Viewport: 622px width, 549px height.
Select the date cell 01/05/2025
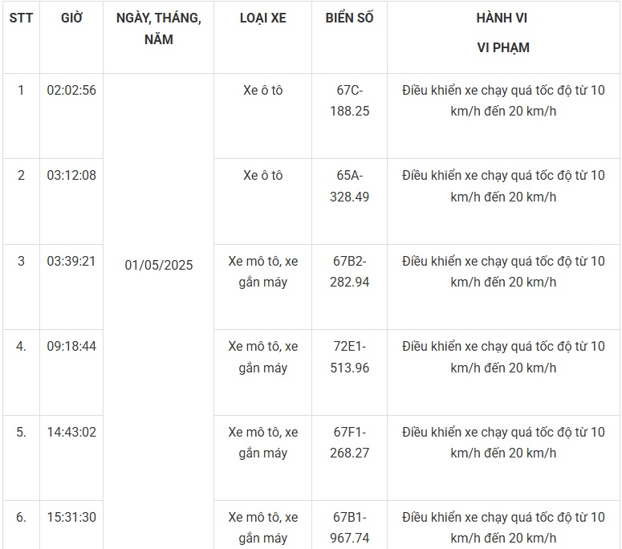pyautogui.click(x=159, y=265)
